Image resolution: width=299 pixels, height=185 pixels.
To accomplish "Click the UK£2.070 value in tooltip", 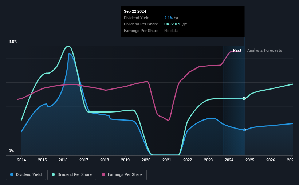I will coord(173,24).
